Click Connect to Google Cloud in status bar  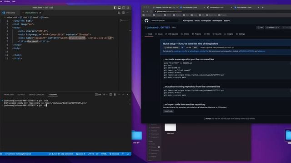tap(18, 154)
